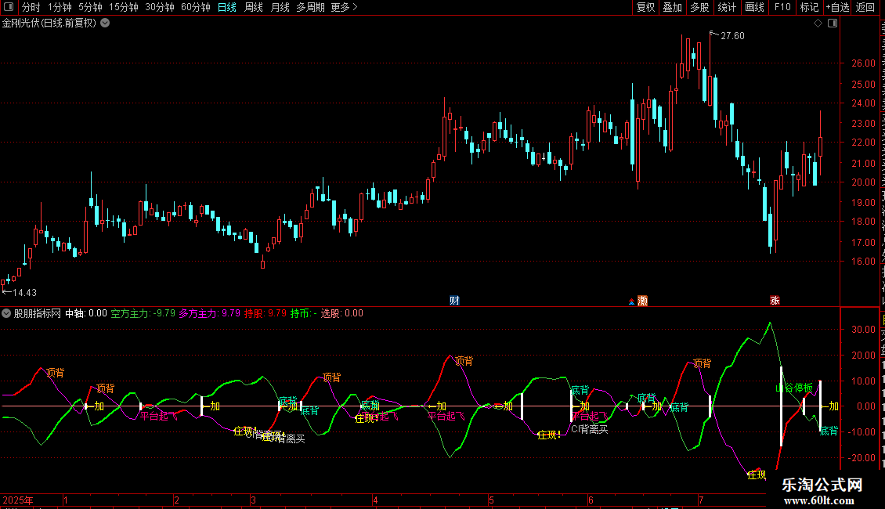Image resolution: width=885 pixels, height=509 pixels.
Task: Open the 复权 adjustment menu
Action: pyautogui.click(x=645, y=7)
